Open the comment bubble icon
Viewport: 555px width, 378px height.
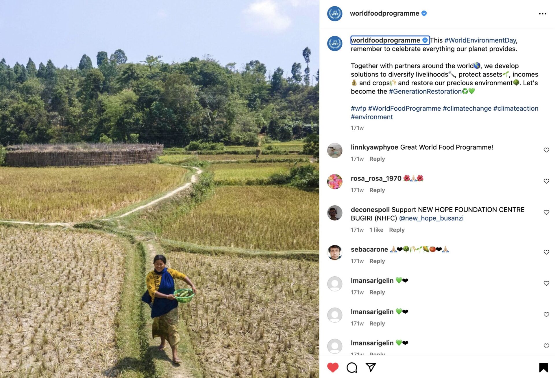click(352, 367)
